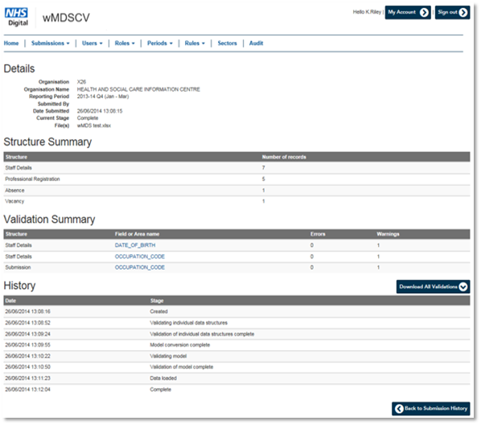Click the Submission structure cell in Validation Summary
The height and width of the screenshot is (425, 481).
[x=18, y=267]
